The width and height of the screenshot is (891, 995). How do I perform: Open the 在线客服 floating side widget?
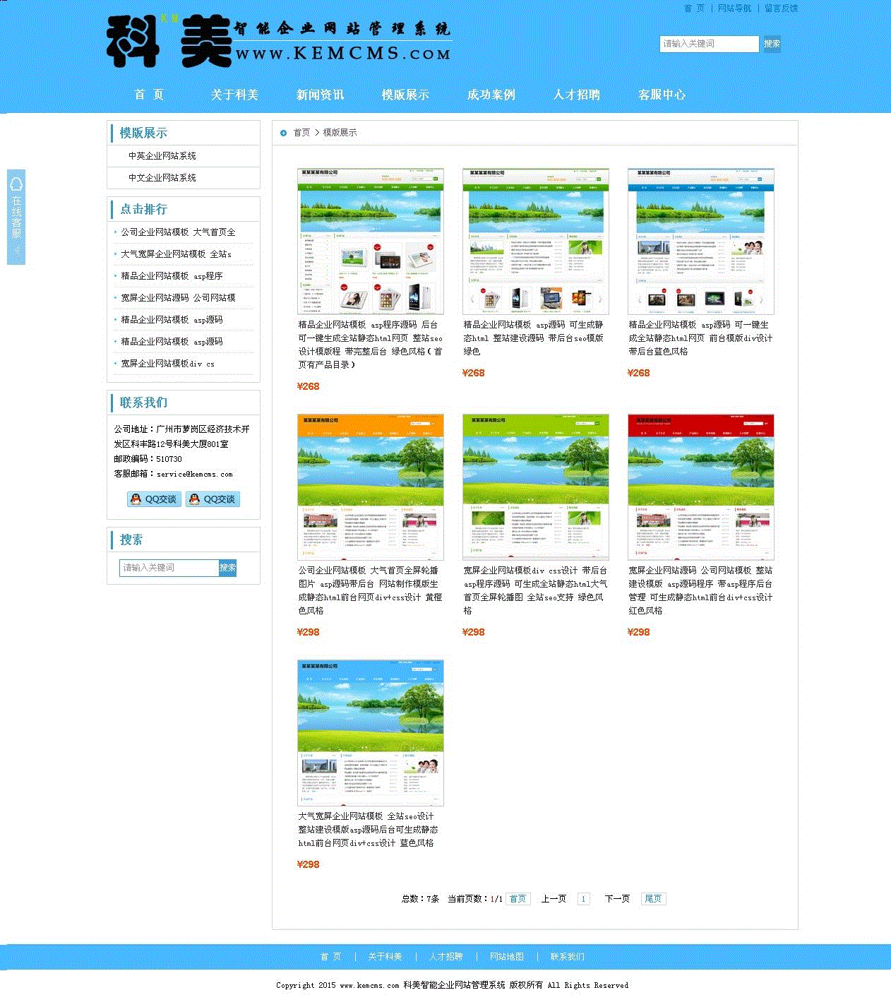[16, 217]
